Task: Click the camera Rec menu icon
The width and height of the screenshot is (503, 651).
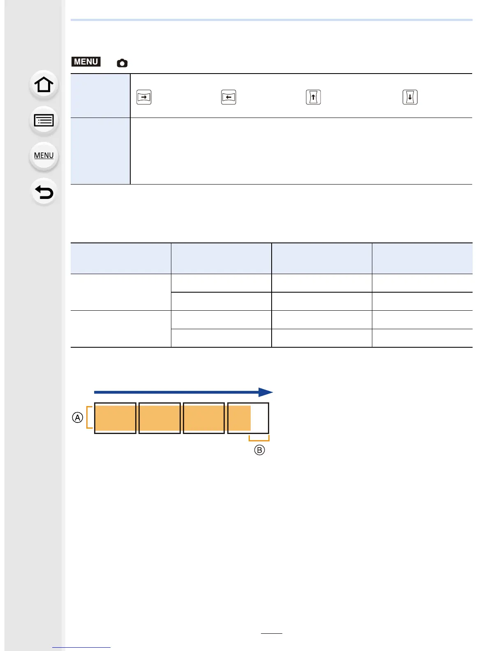Action: pos(122,63)
